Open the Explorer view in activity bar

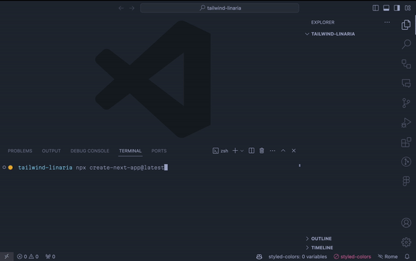click(406, 25)
